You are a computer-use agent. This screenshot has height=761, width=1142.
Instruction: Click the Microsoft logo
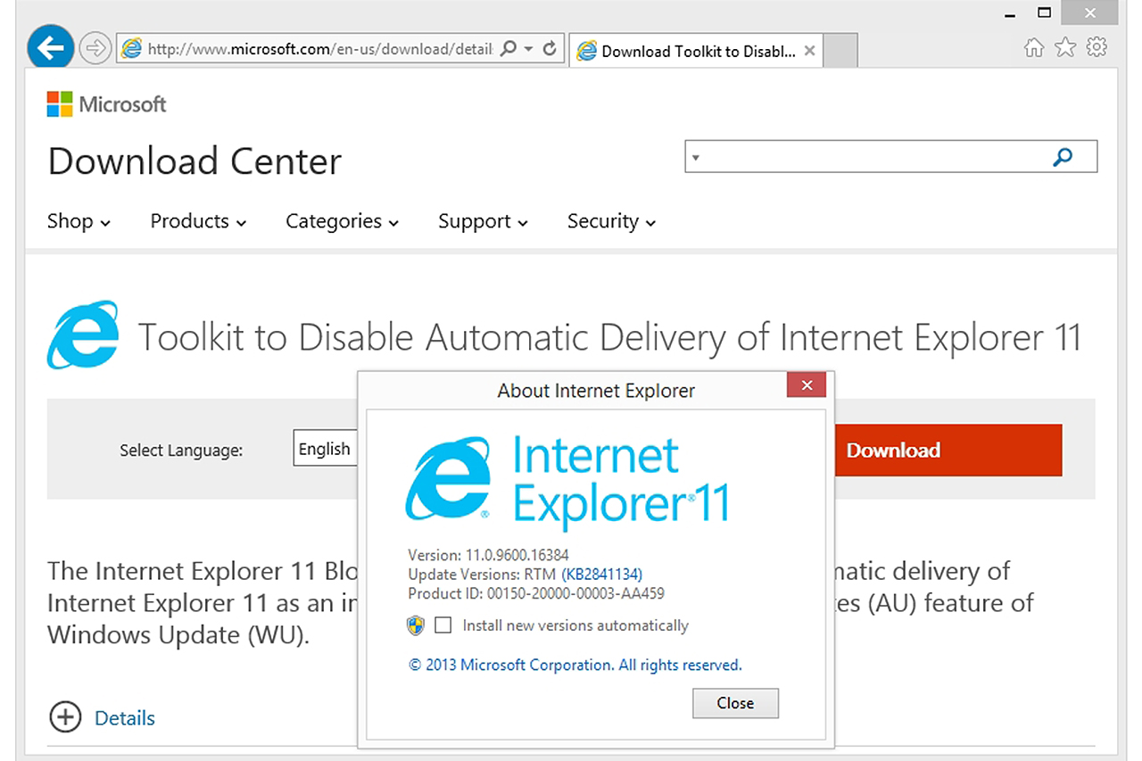pos(107,104)
